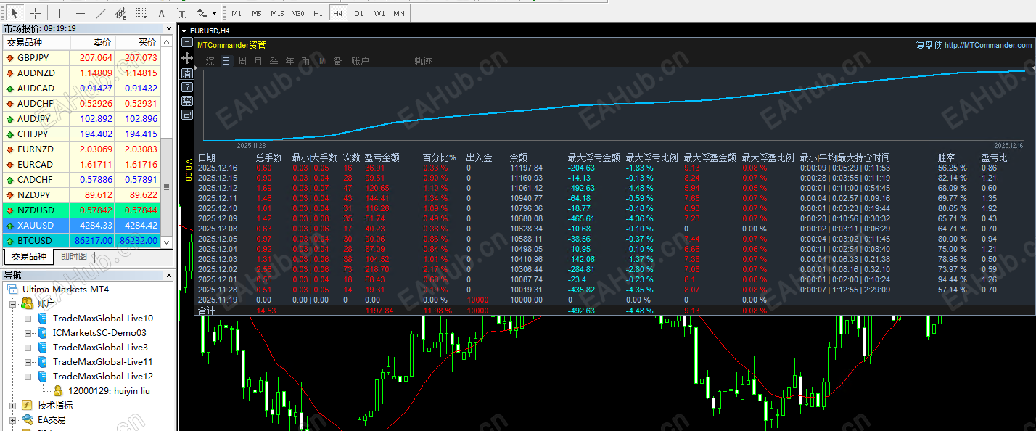Expand the EA交易 node

[13, 419]
